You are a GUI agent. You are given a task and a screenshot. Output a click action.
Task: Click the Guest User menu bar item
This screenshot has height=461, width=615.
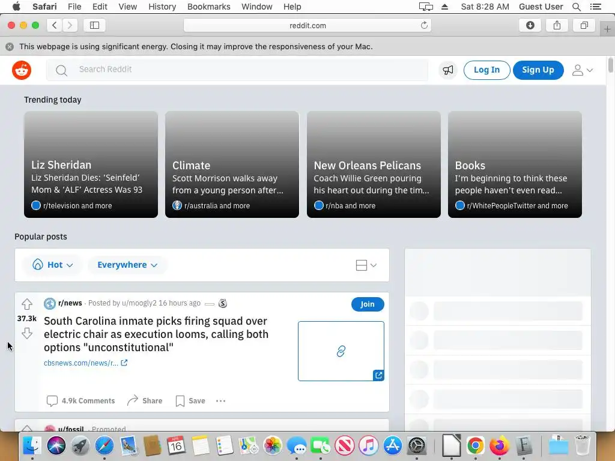[x=541, y=7]
